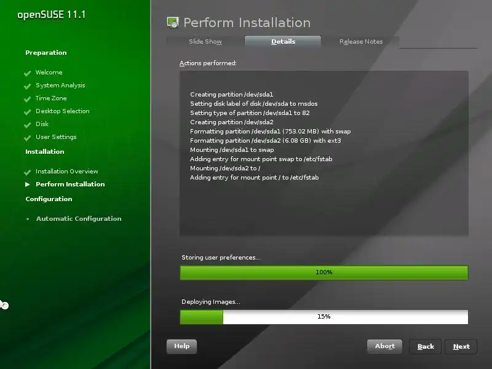Image resolution: width=492 pixels, height=369 pixels.
Task: Select 'Creating partition /dev/sda2' log line
Action: (x=232, y=122)
